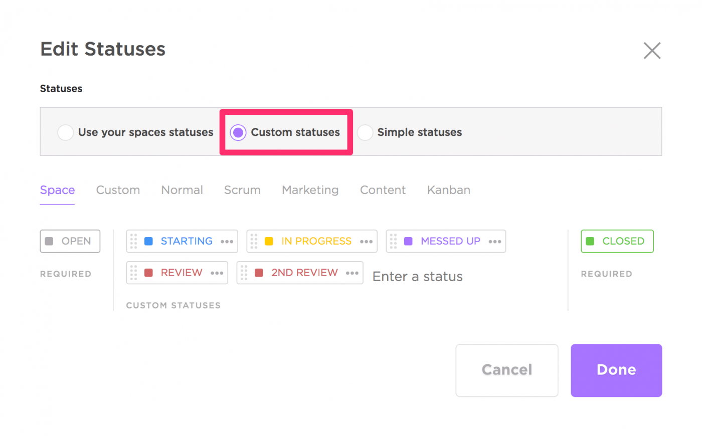Image resolution: width=702 pixels, height=436 pixels.
Task: Expand the MESSED UP status options menu
Action: [495, 242]
